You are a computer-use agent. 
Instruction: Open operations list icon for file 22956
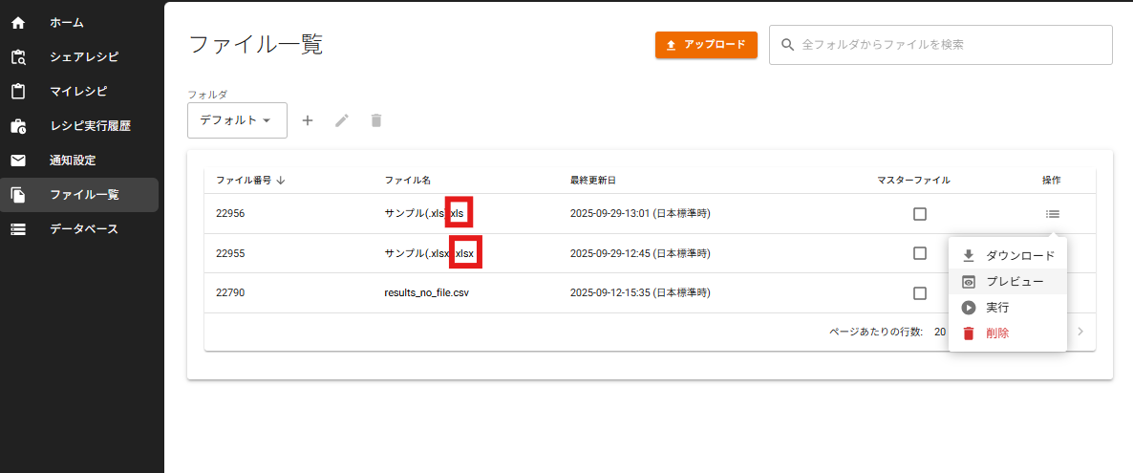click(1053, 214)
